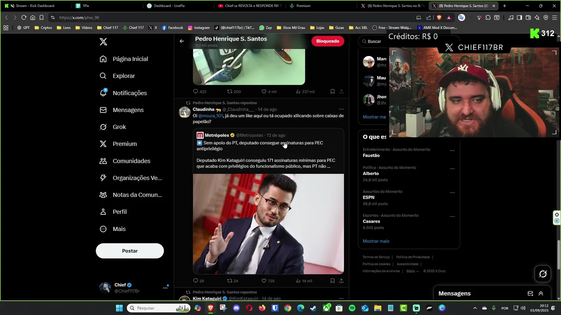561x315 pixels.
Task: Open Instagram bookmark
Action: tap(199, 28)
